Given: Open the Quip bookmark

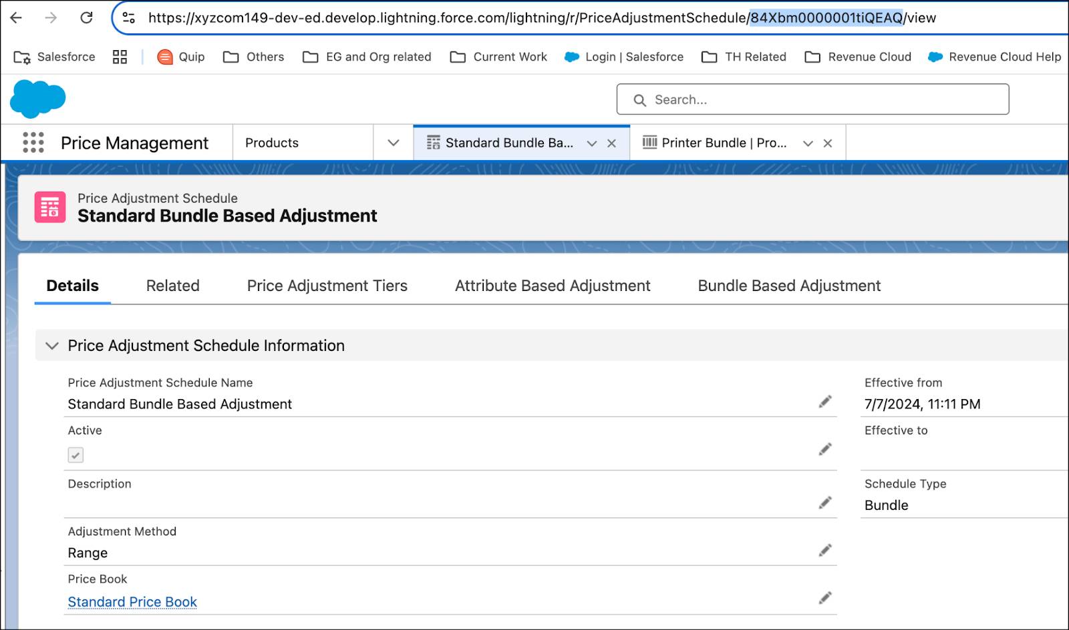Looking at the screenshot, I should click(x=180, y=57).
